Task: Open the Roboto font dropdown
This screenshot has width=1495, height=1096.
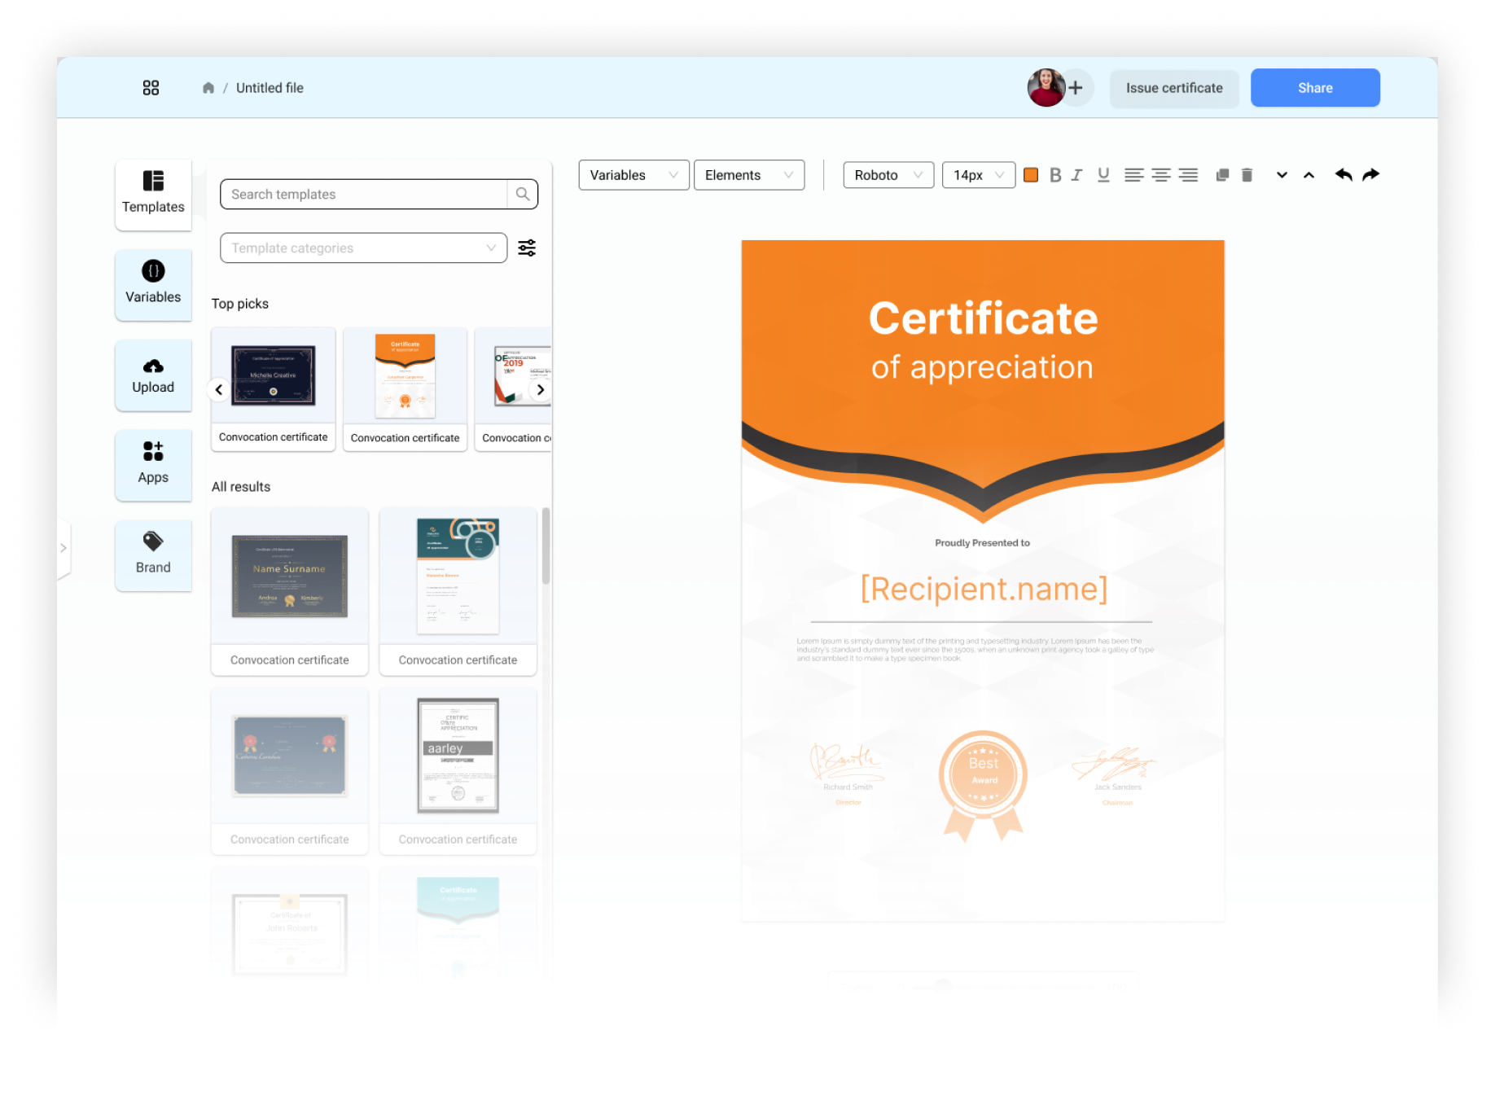Action: [888, 175]
